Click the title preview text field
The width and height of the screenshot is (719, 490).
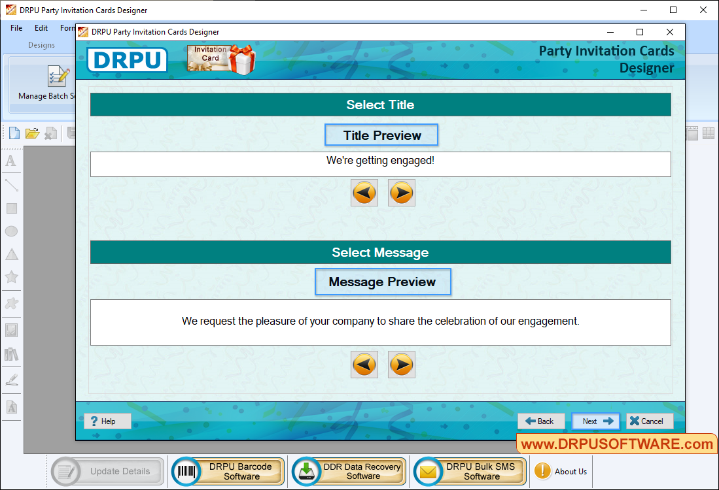pos(380,164)
